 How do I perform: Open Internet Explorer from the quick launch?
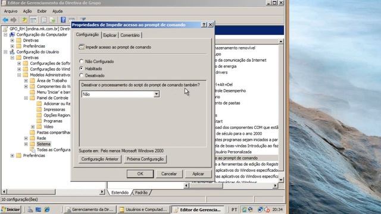coord(47,210)
